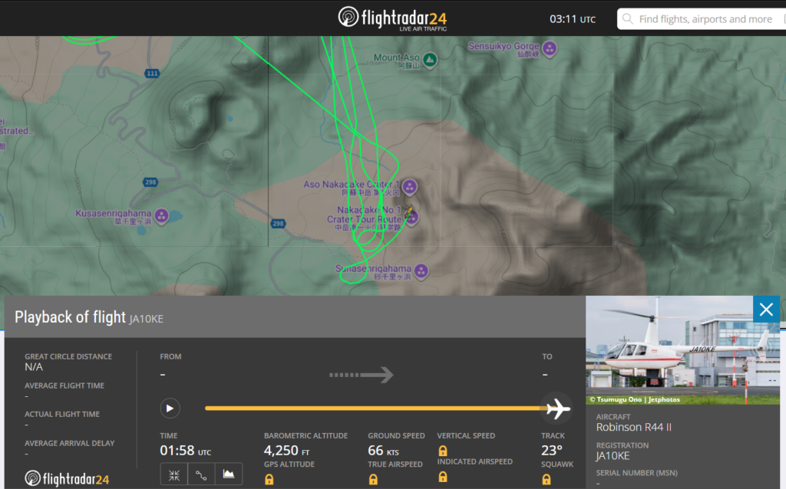This screenshot has width=786, height=489.
Task: Toggle the center-on-aircraft collapse arrows button
Action: (174, 474)
